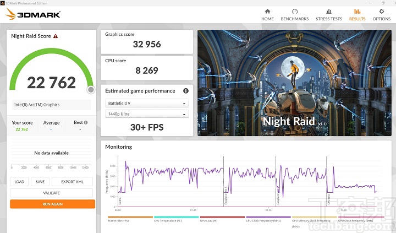Toggle Frame rate (FPS) legend swatch
Image resolution: width=396 pixels, height=233 pixels.
pos(130,217)
